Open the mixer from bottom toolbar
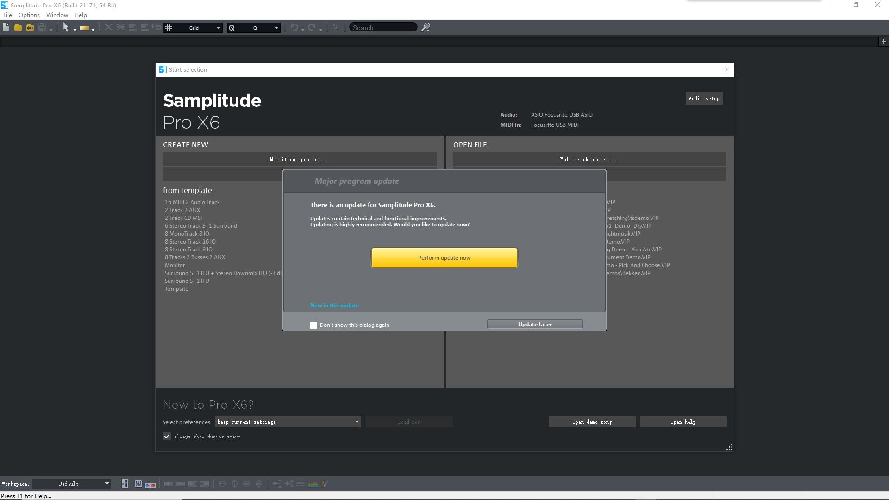889x500 pixels. coord(138,484)
